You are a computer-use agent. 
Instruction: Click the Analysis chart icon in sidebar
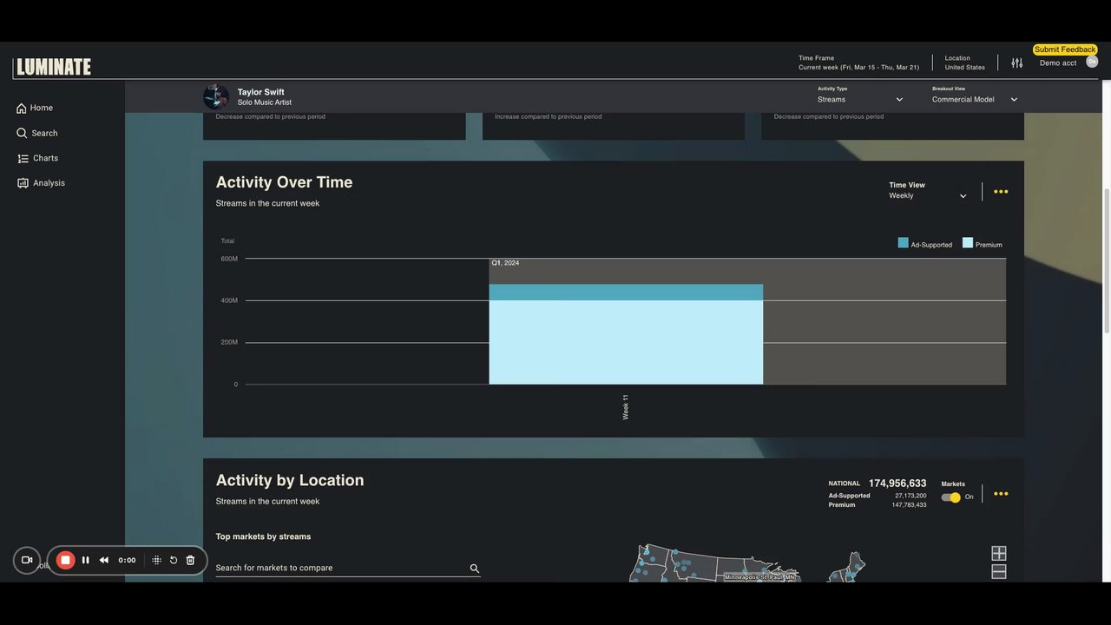coord(23,183)
